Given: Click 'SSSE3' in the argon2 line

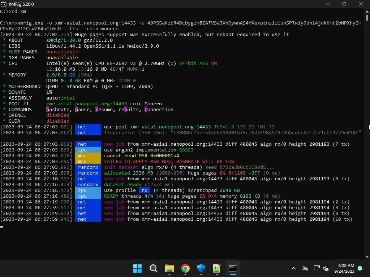Looking at the screenshot, I should [186, 150].
